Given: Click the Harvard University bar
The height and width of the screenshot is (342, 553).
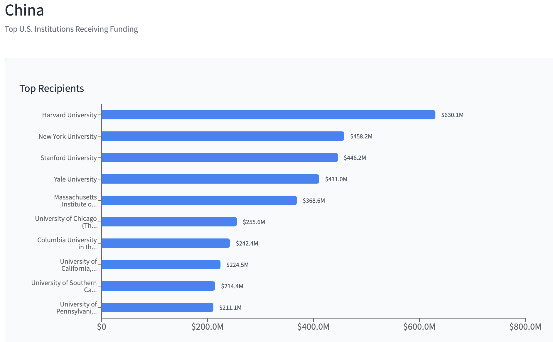Looking at the screenshot, I should (x=268, y=115).
